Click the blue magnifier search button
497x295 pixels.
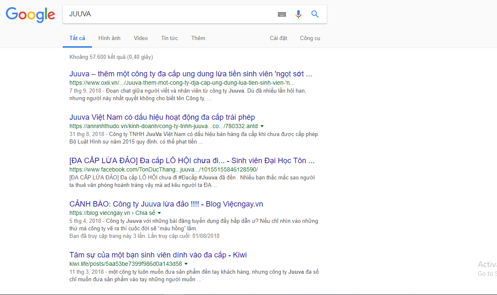[315, 15]
